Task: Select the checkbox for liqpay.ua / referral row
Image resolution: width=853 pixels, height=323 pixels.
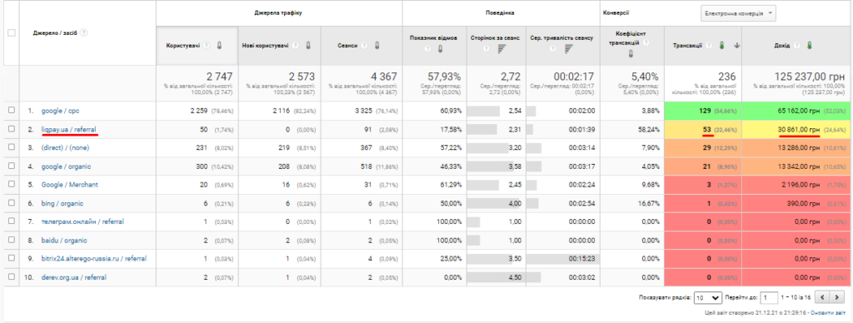Action: (x=12, y=129)
